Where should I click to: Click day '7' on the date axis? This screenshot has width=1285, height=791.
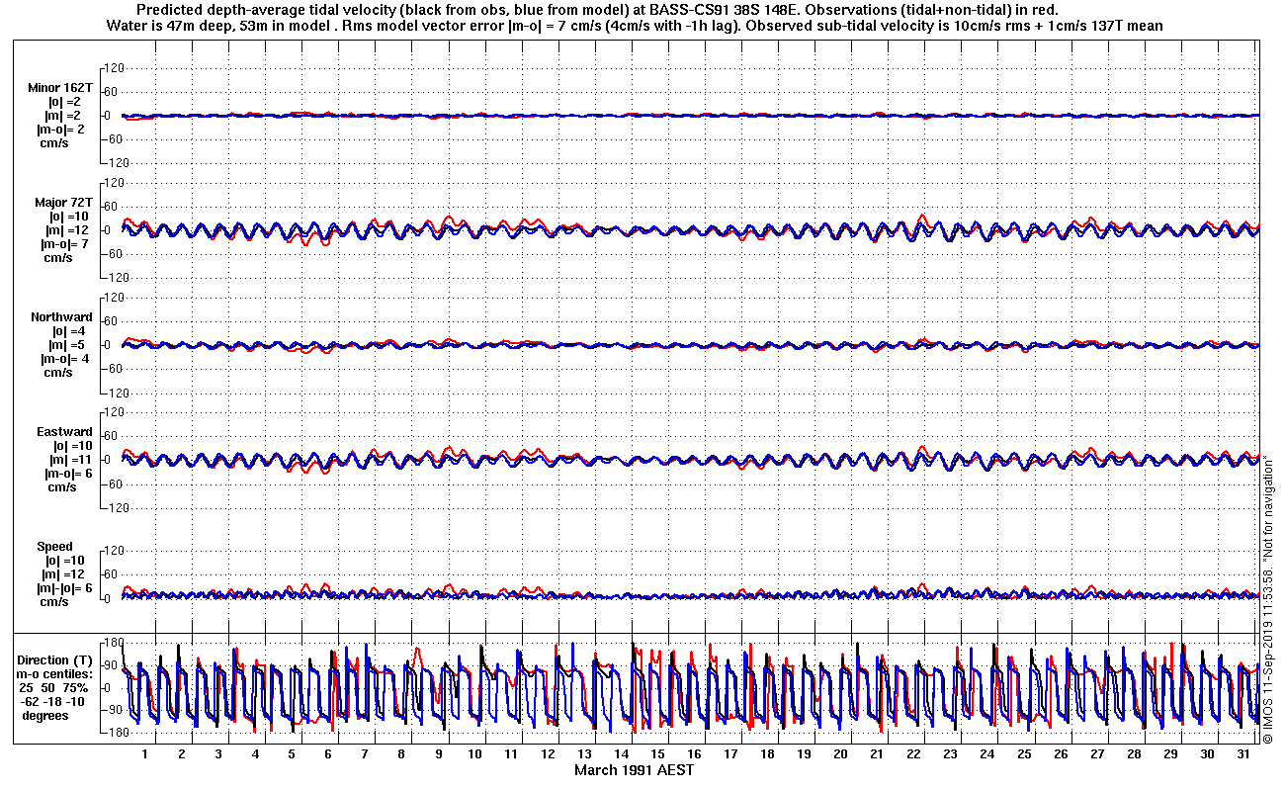pos(364,754)
